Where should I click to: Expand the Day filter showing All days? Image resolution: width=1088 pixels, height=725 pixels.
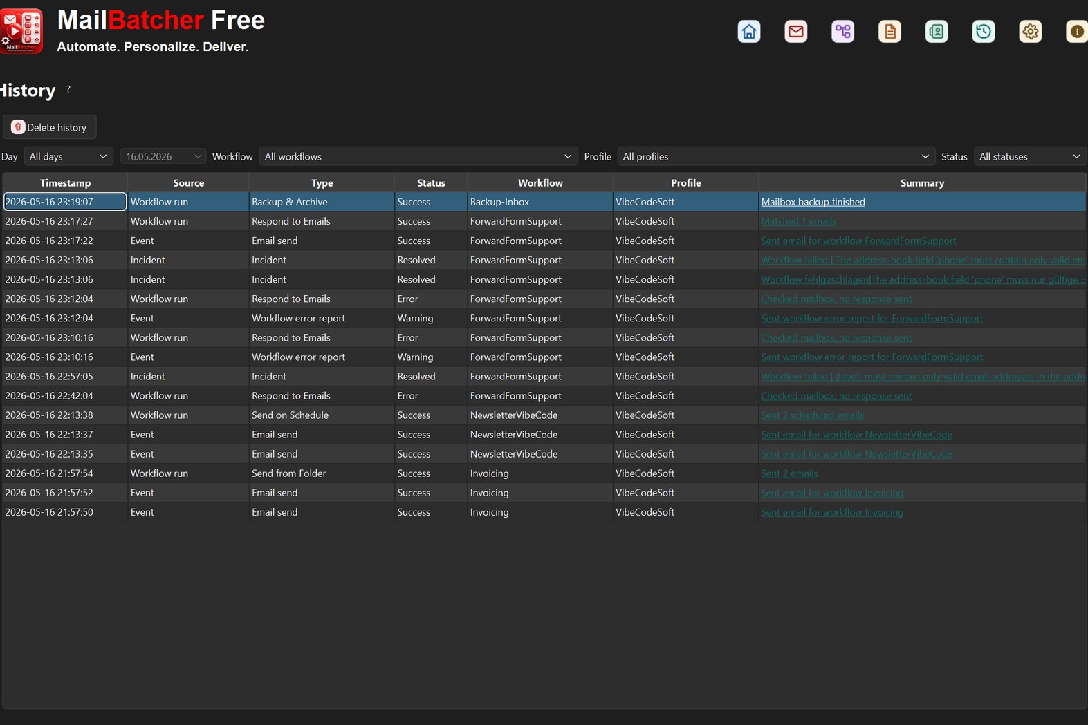tap(68, 157)
